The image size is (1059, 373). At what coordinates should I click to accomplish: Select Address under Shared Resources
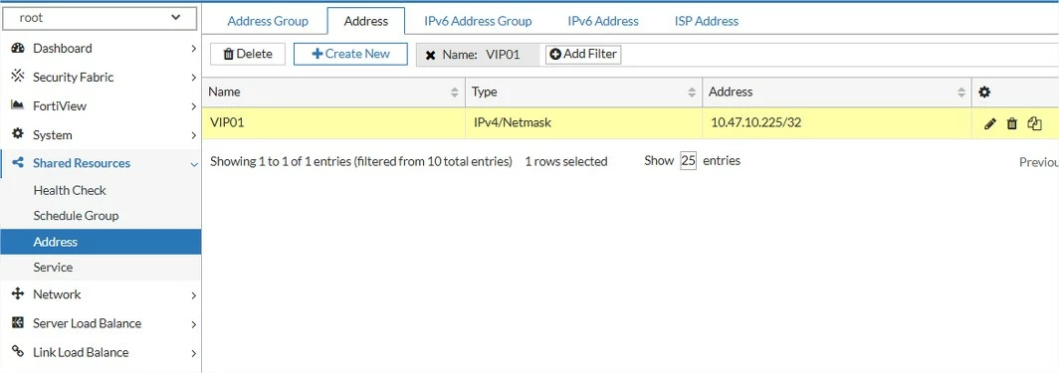(101, 242)
